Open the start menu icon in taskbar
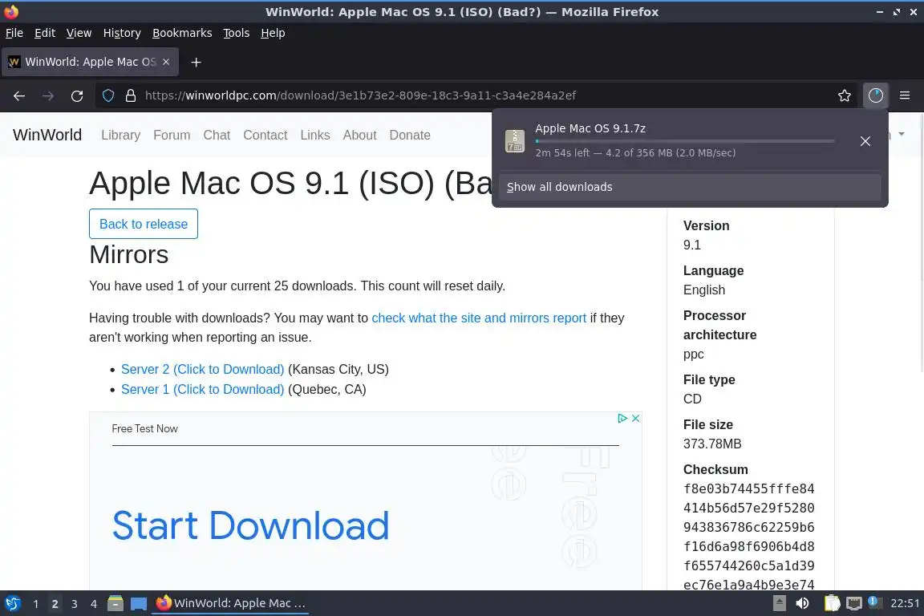This screenshot has width=924, height=616. click(x=12, y=603)
